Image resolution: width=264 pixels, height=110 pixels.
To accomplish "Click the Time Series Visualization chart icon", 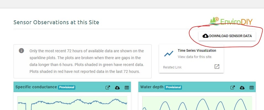I will 168,54.
